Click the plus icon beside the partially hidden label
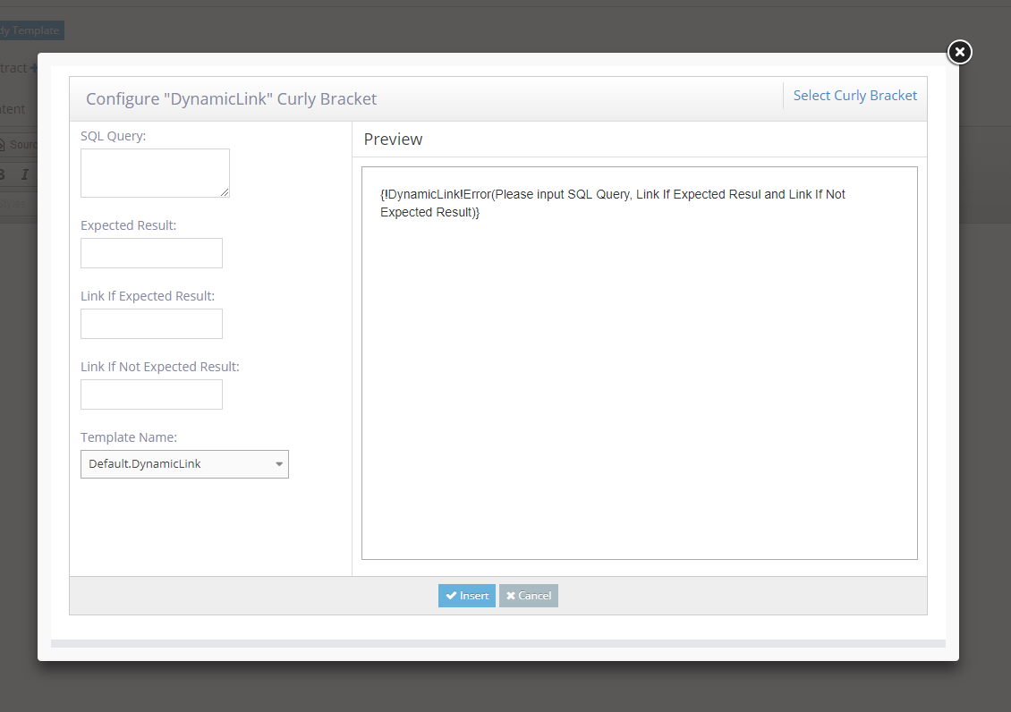1011x712 pixels. (33, 68)
